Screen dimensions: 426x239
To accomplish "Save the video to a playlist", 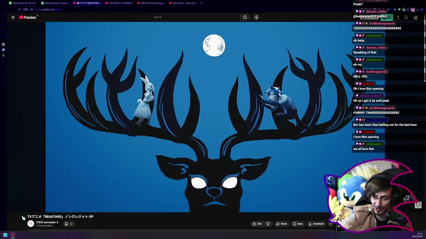I will coord(298,224).
